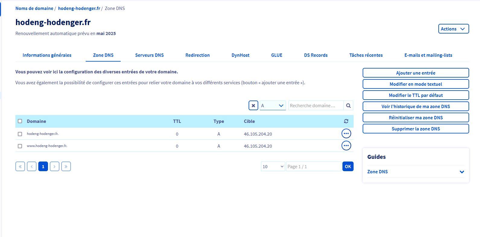Refresh the DNS table with reload icon

pyautogui.click(x=346, y=121)
